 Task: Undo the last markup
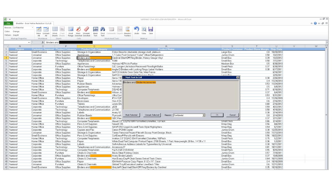click(x=137, y=30)
